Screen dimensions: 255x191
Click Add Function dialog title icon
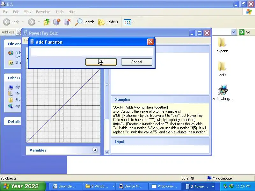point(32,42)
